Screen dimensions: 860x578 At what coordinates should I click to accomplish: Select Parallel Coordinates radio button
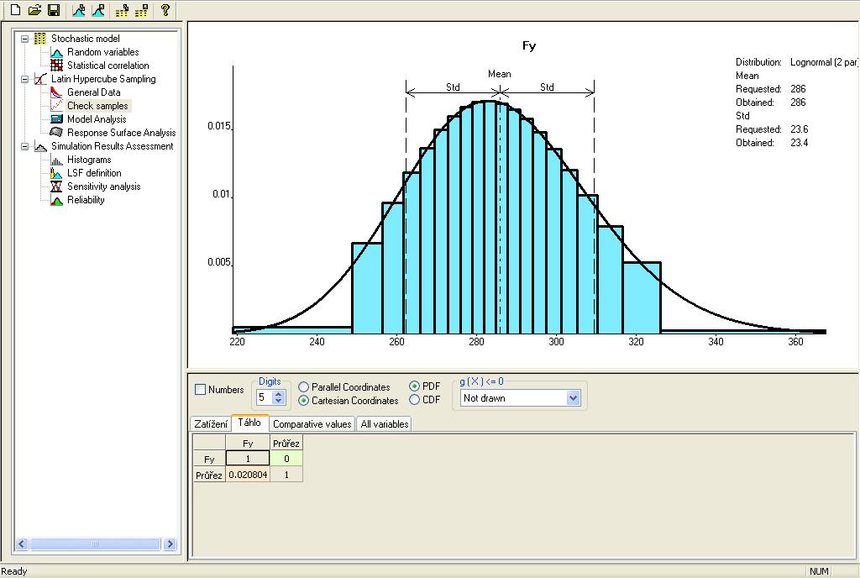(x=303, y=387)
